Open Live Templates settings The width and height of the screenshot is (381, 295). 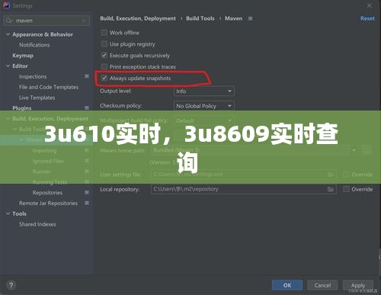click(37, 98)
